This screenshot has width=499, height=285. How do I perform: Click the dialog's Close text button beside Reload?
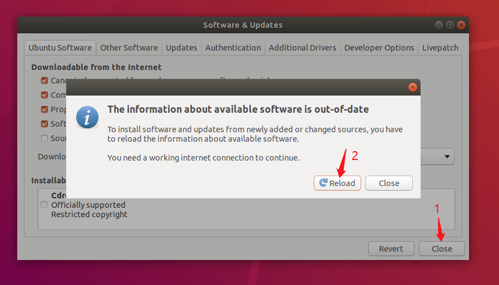pos(389,183)
